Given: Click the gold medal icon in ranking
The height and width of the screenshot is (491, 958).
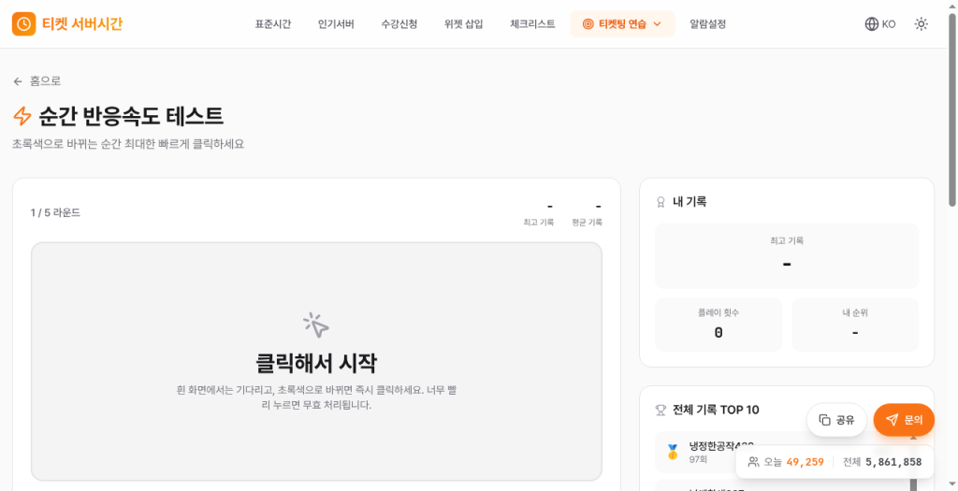Looking at the screenshot, I should pos(673,452).
